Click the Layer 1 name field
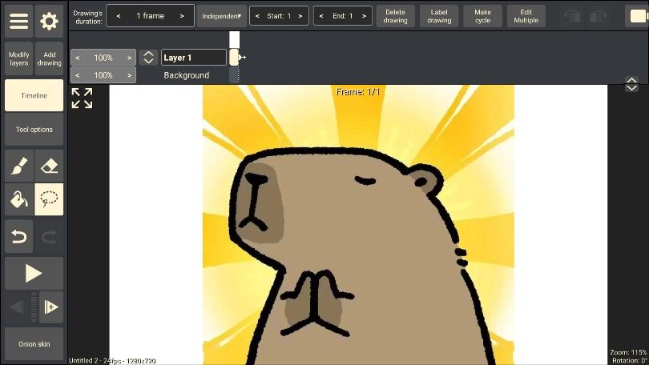 (193, 58)
